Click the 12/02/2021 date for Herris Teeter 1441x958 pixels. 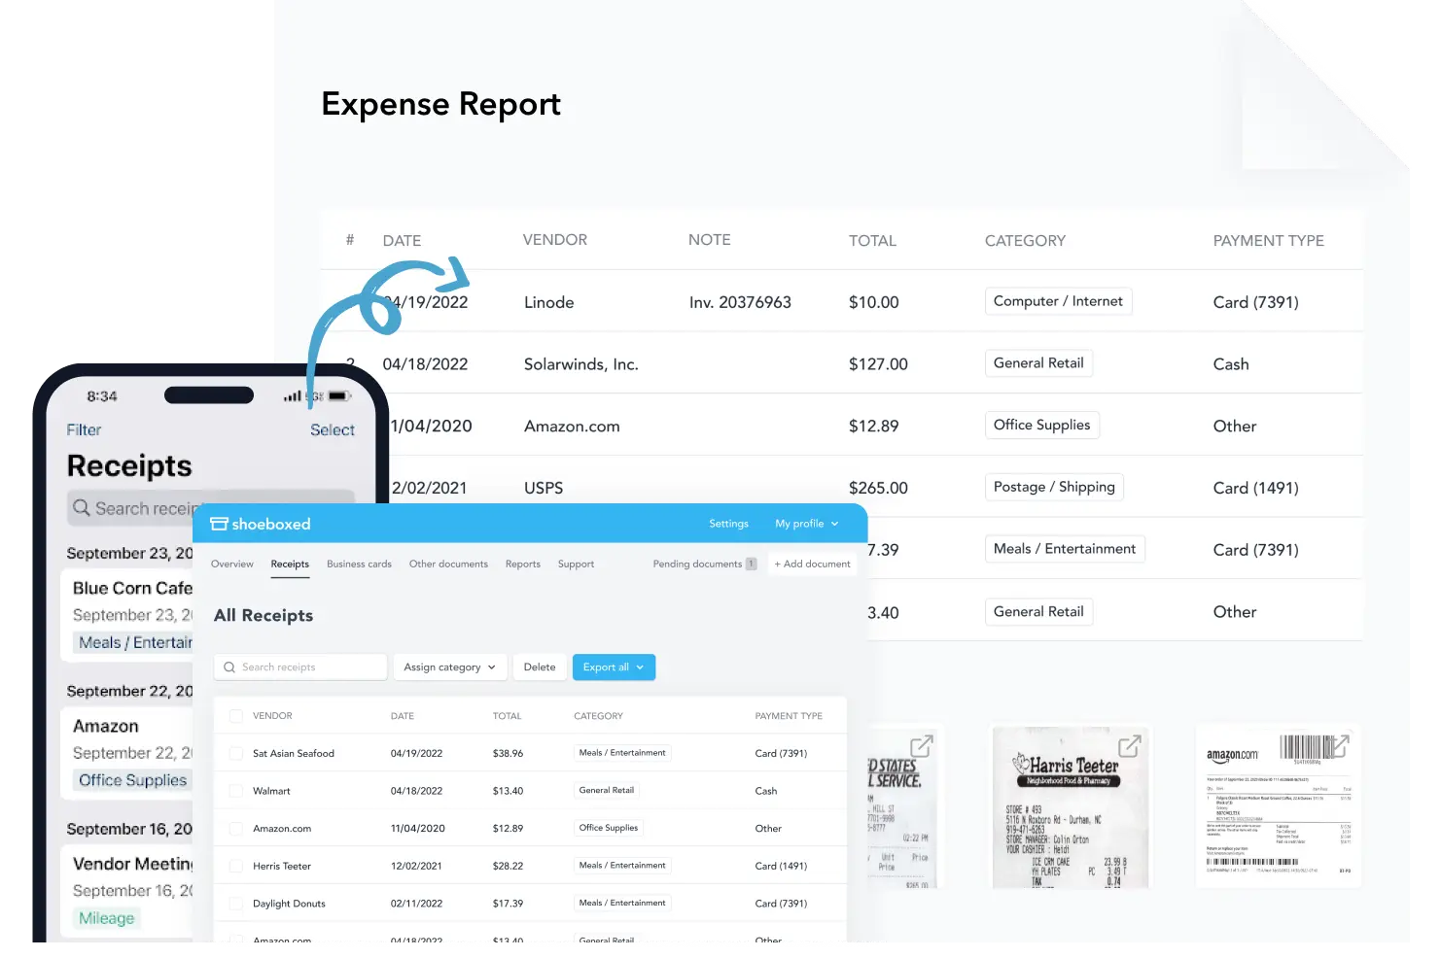pos(416,866)
